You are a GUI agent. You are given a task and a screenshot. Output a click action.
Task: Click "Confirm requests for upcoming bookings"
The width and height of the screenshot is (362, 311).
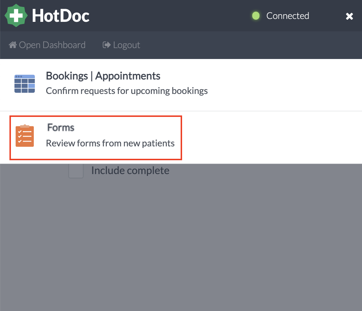(x=126, y=90)
